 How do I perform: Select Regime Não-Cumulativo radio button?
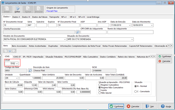click(x=100, y=88)
